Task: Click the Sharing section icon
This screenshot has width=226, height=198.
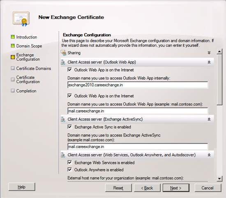Action: [63, 53]
